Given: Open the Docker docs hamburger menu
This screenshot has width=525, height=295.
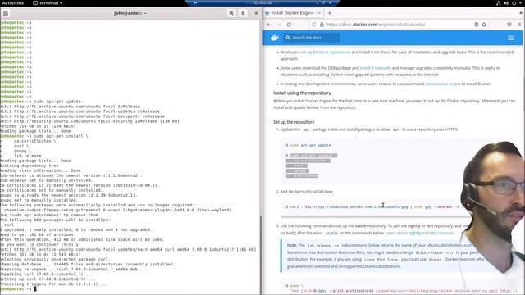Looking at the screenshot, I should (511, 38).
